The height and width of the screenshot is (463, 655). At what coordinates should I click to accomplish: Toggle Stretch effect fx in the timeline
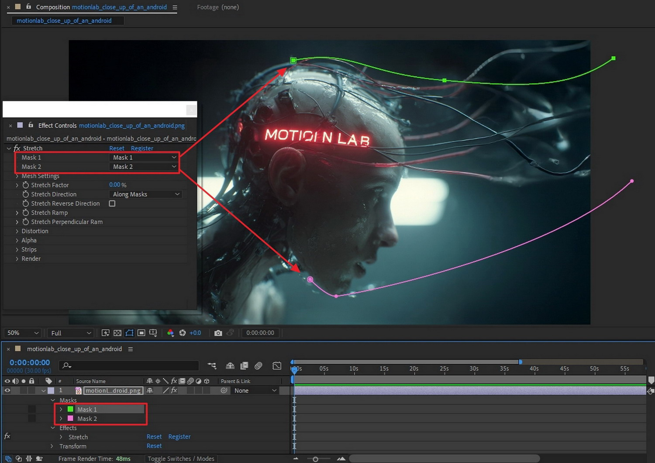pos(7,436)
